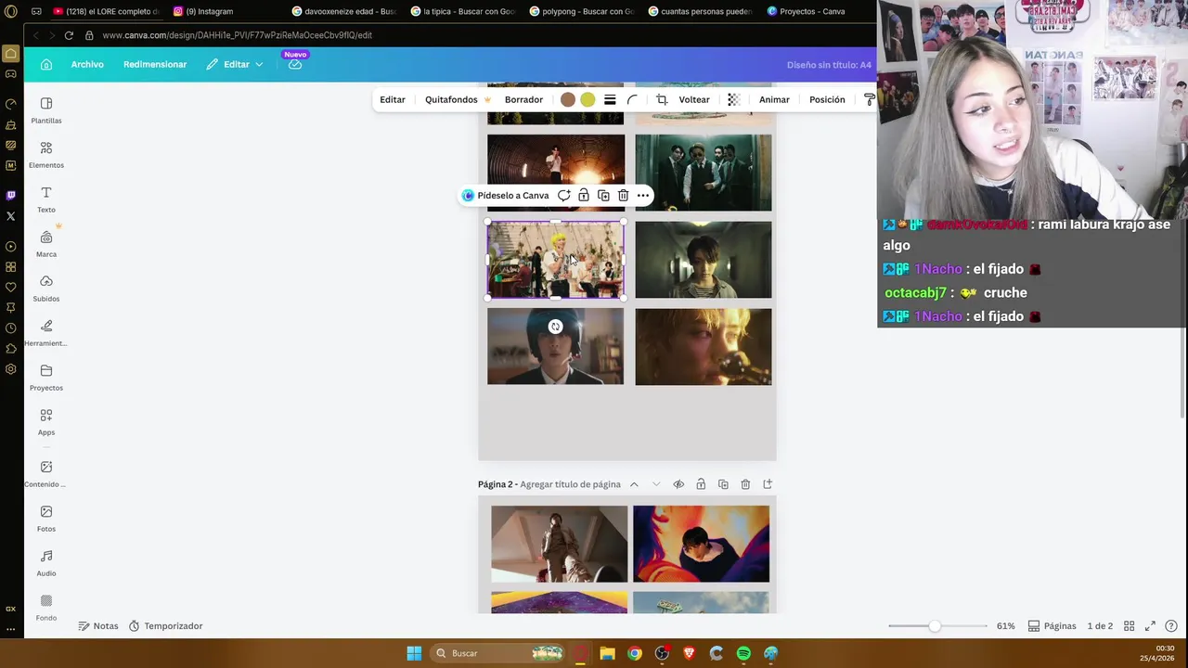The image size is (1188, 668).
Task: Open the Redimensionar menu
Action: 155,64
